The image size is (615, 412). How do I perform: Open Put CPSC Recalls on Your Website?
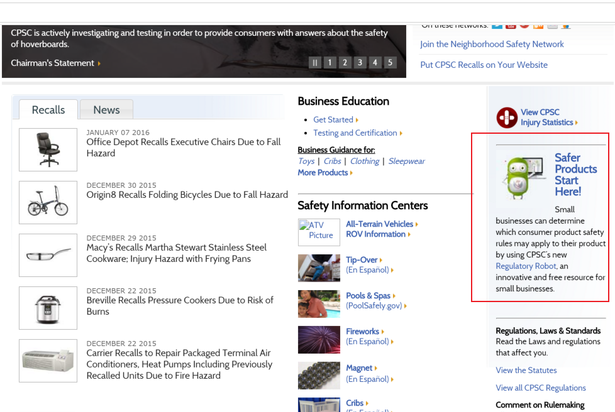click(x=484, y=65)
